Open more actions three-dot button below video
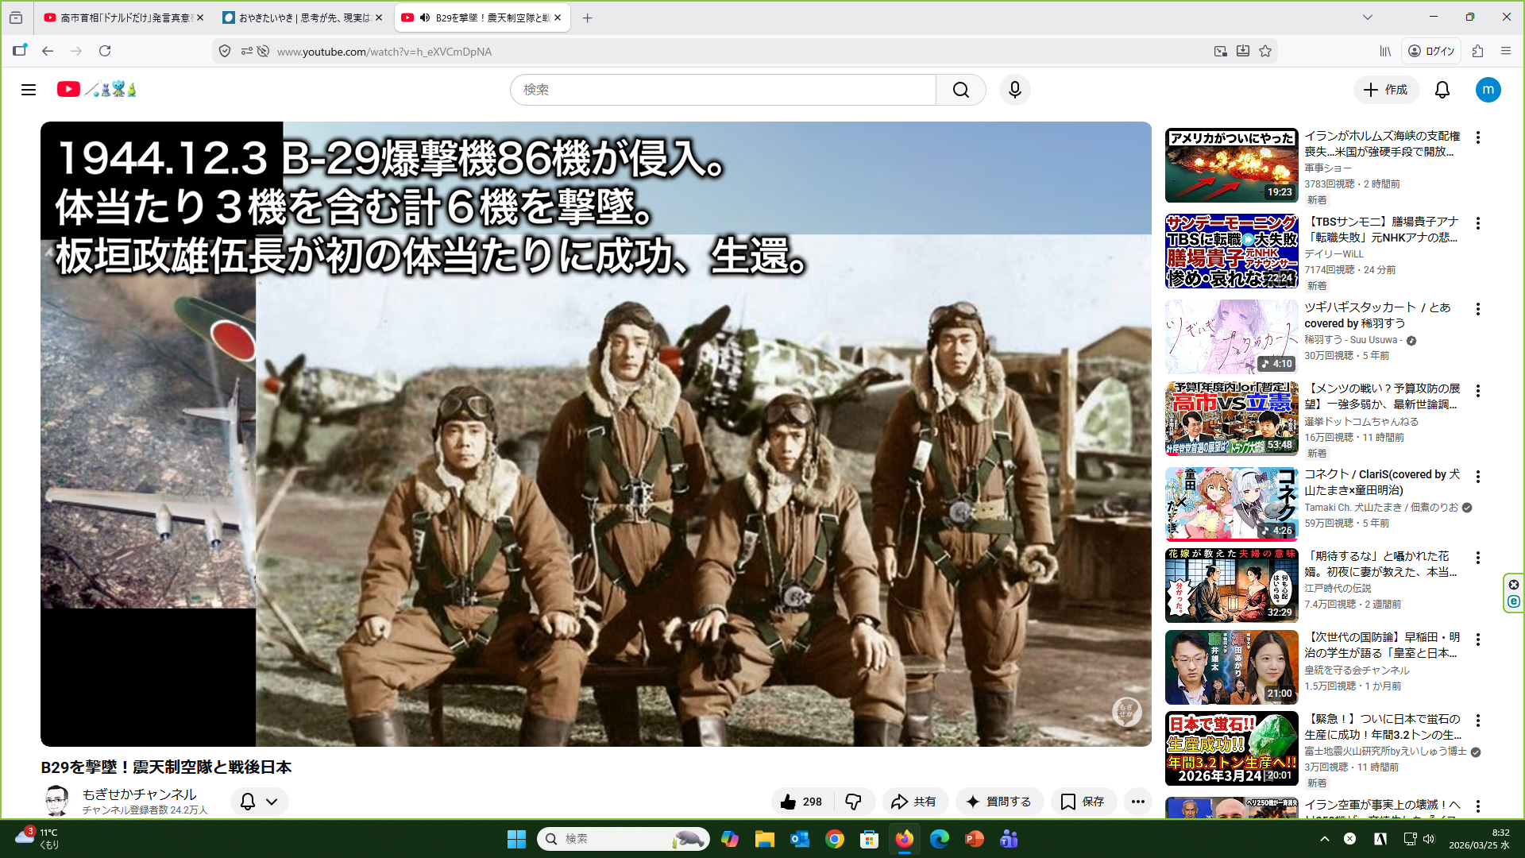1525x858 pixels. point(1137,802)
